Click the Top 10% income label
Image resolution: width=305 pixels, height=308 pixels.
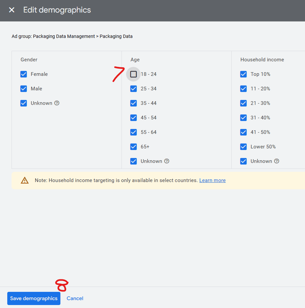[x=260, y=74]
